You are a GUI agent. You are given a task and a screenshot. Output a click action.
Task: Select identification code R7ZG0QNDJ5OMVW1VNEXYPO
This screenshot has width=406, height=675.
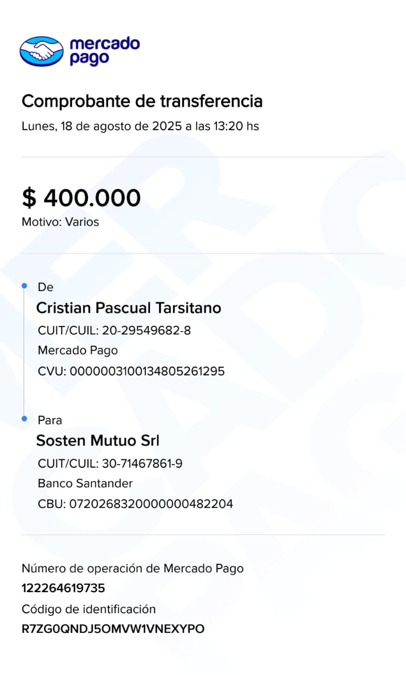[113, 629]
